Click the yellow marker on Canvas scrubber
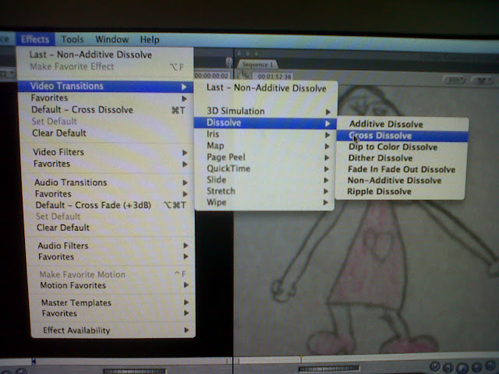The width and height of the screenshot is (499, 374). (x=300, y=359)
